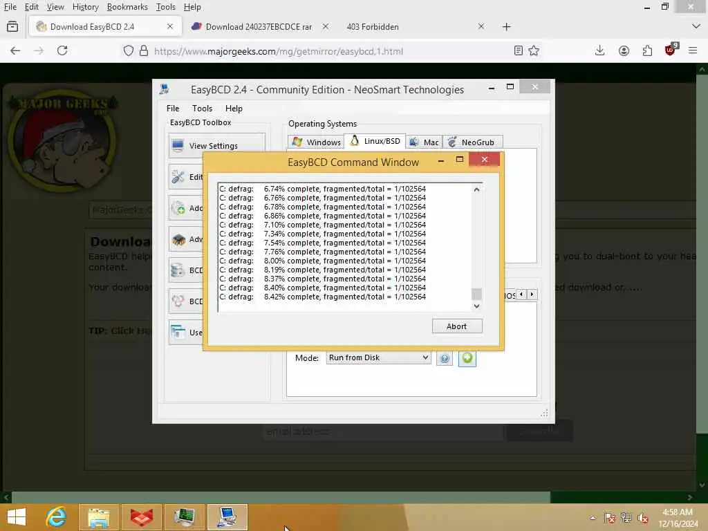Open the Firefox hamburger application menu
The height and width of the screenshot is (531, 708).
693,50
